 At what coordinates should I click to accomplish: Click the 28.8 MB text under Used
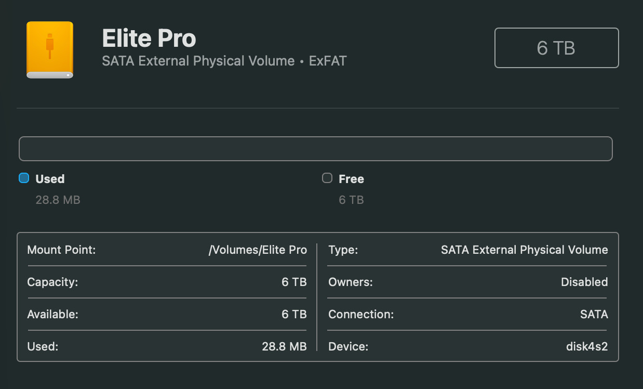(58, 200)
